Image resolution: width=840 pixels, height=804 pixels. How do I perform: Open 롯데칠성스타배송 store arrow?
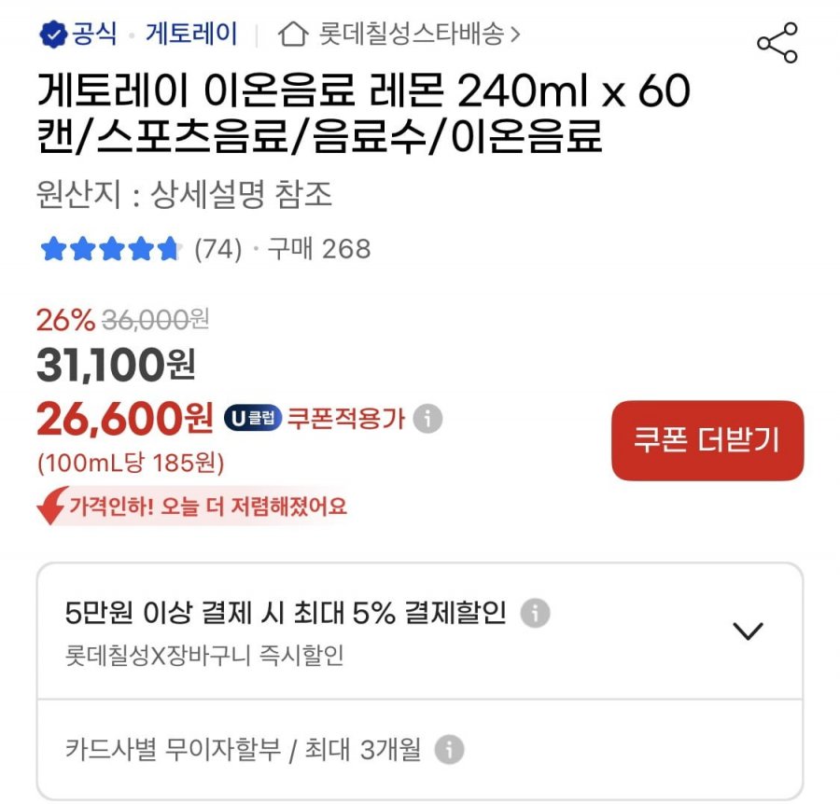515,35
